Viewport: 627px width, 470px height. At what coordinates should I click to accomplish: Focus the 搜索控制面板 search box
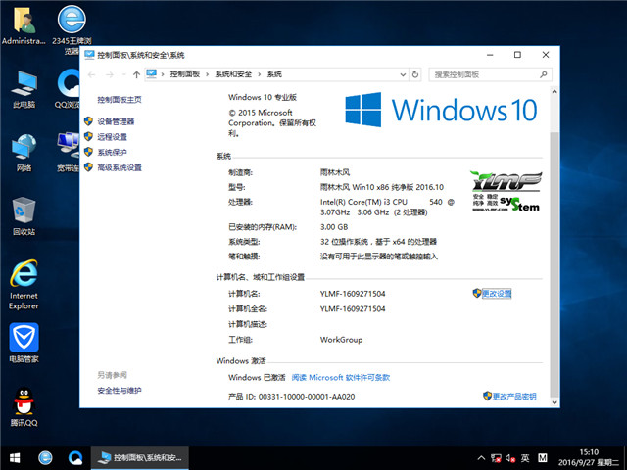(490, 74)
